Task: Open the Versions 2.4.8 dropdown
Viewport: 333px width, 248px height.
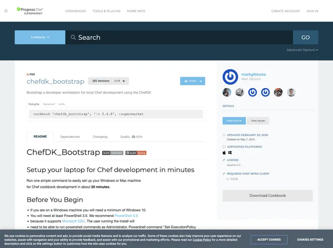Action: [x=108, y=81]
